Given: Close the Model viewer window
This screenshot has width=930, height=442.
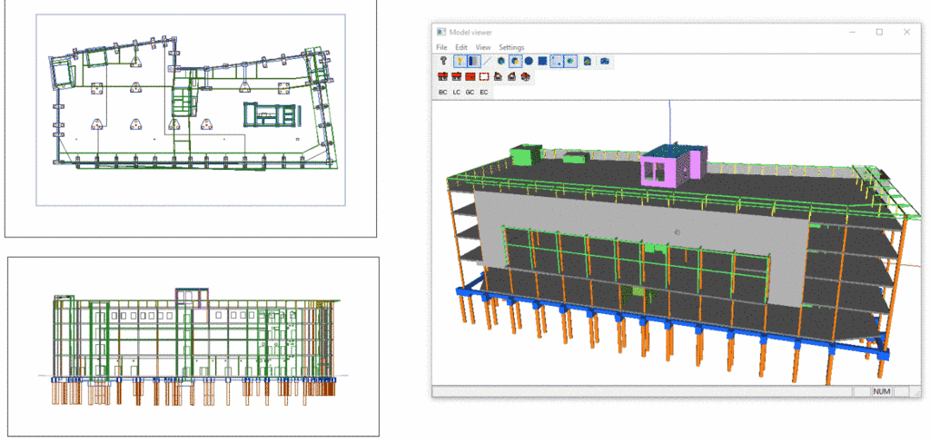Looking at the screenshot, I should click(x=907, y=32).
